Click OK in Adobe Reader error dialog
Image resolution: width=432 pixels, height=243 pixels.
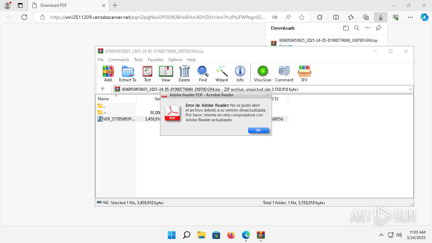pos(259,130)
